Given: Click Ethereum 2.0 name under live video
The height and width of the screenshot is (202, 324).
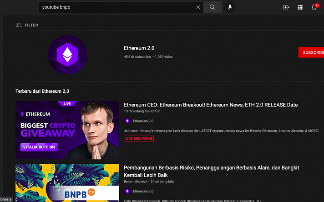Looking at the screenshot, I should (143, 121).
